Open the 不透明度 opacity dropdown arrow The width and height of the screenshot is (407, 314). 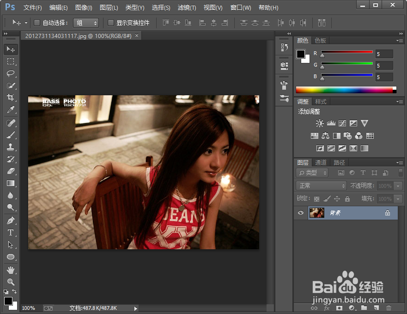click(x=398, y=185)
